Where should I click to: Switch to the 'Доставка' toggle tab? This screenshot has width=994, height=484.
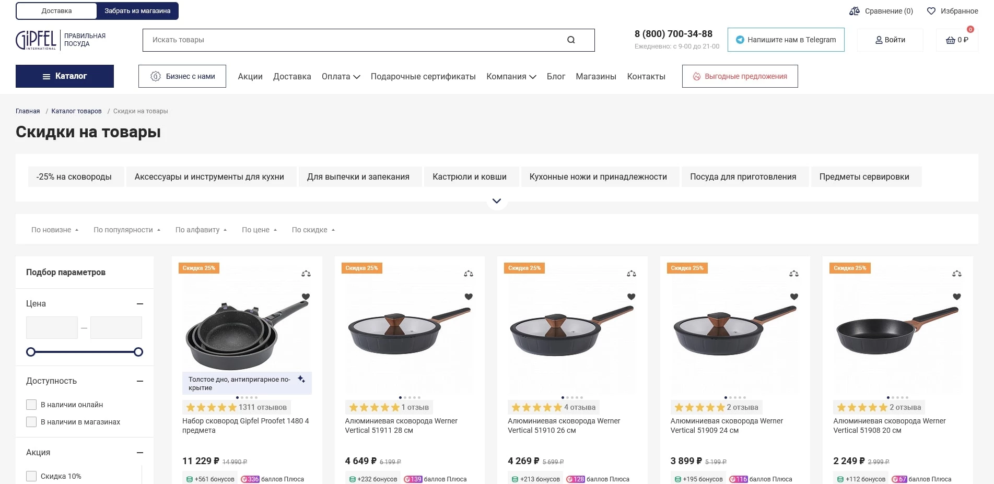[x=56, y=11]
